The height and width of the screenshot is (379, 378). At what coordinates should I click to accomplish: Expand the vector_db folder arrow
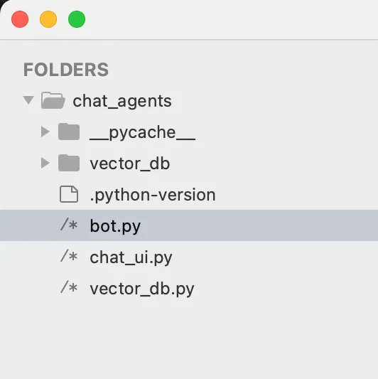tap(45, 163)
